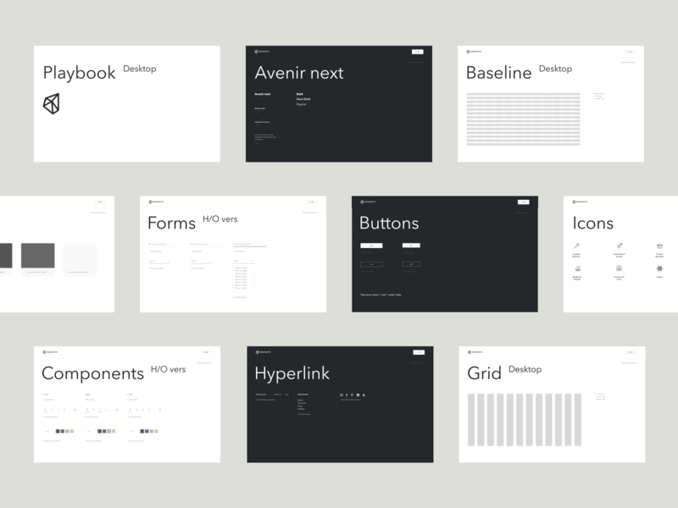Pick the light gray swatch in second Components color selector
Screen dimensions: 678x508
click(109, 431)
